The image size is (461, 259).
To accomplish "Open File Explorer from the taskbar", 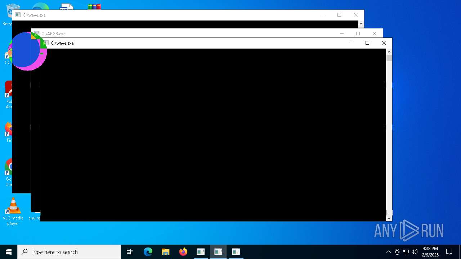I will point(166,252).
